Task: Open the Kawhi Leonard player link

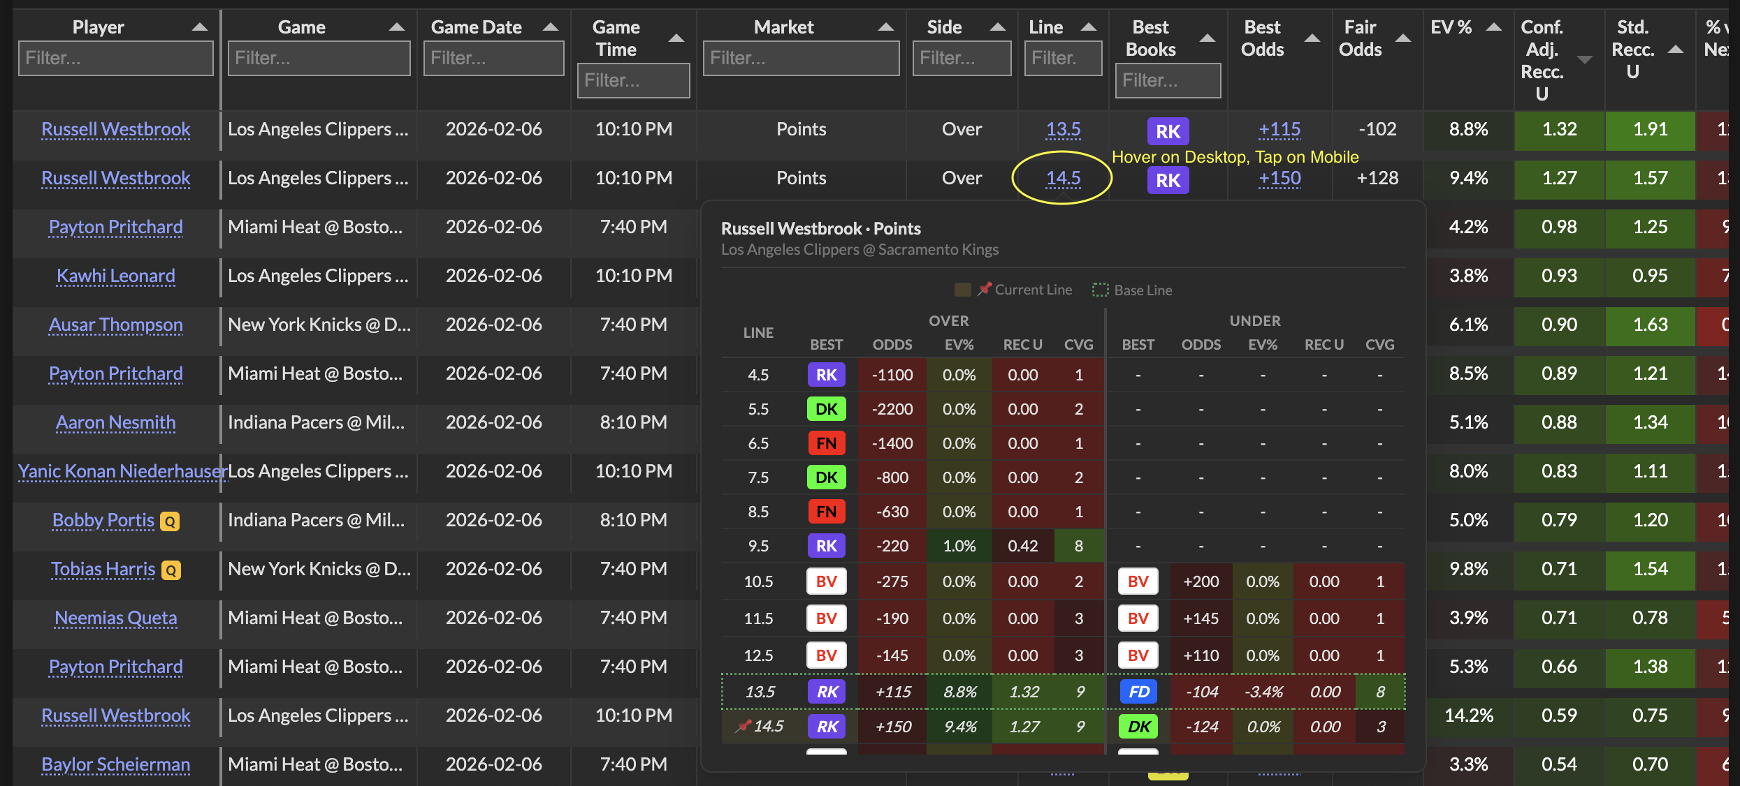Action: [116, 276]
